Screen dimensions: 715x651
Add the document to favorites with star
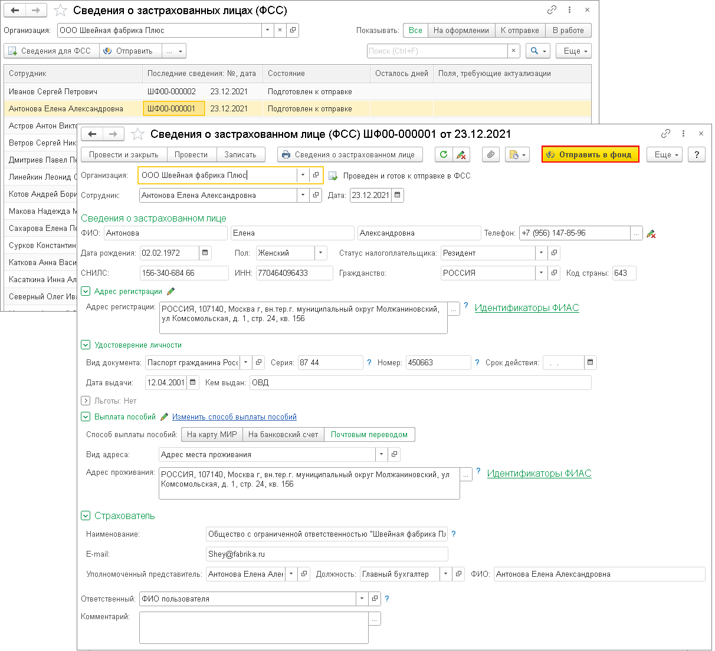137,134
